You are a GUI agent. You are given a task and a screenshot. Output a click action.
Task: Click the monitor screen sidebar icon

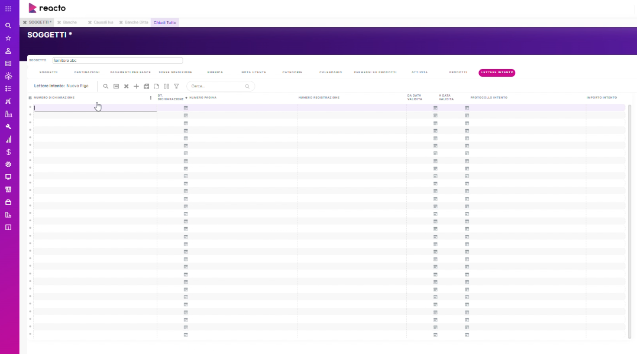[x=8, y=177]
